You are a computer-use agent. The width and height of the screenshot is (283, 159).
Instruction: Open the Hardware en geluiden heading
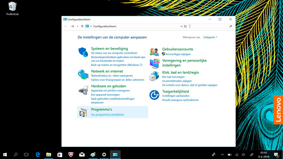[x=108, y=86]
